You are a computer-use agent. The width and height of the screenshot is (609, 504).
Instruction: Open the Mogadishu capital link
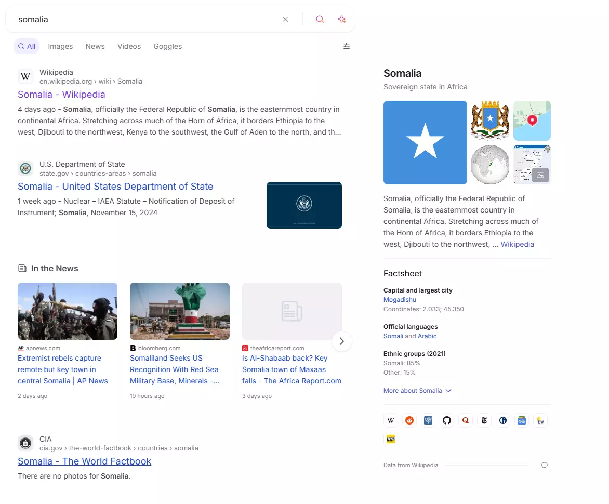(400, 300)
